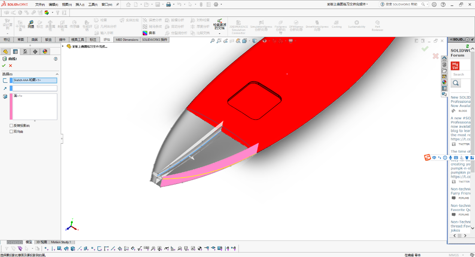Collapse the 选择 section chevron
The image size is (475, 257).
57,74
